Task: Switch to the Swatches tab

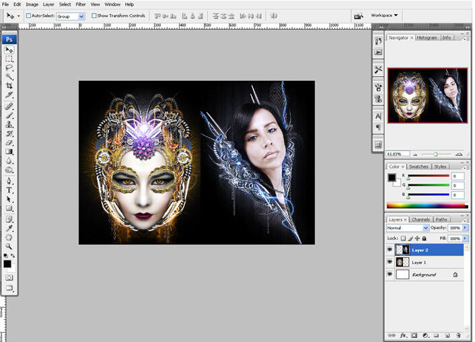Action: pos(418,166)
